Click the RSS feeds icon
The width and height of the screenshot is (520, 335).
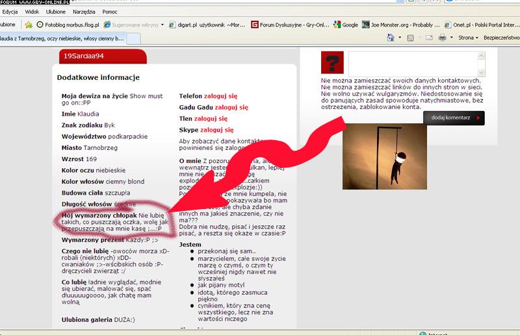[x=410, y=38]
